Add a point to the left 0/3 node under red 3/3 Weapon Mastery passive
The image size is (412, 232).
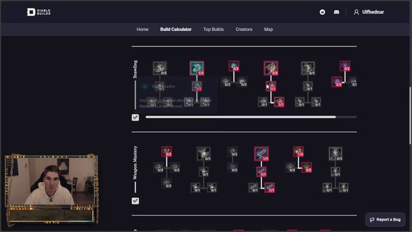[x=158, y=168]
